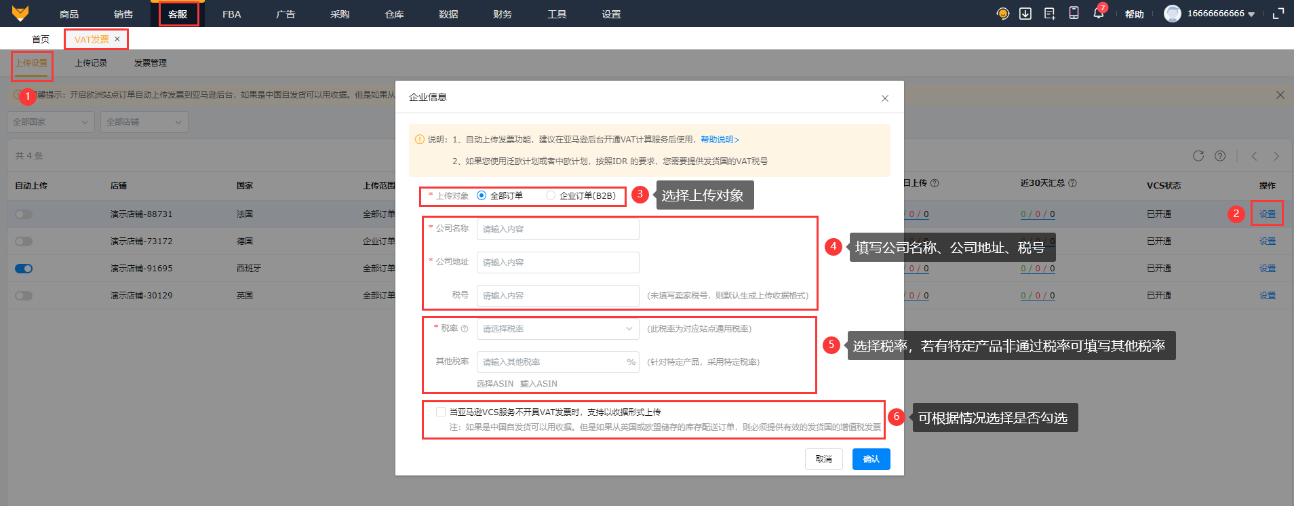Screen dimensions: 1294x506
Task: Open the 广告 menu
Action: pyautogui.click(x=286, y=14)
